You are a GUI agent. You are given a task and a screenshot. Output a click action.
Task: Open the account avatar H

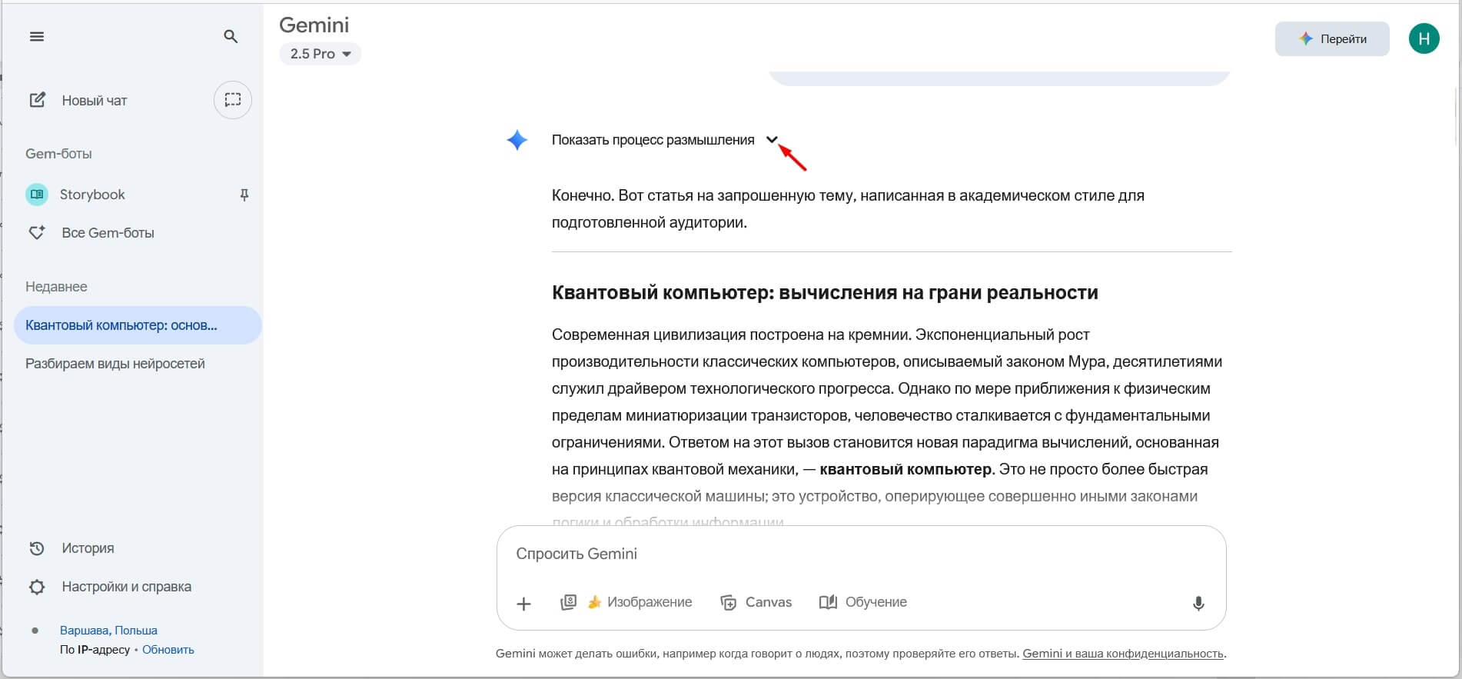point(1424,38)
